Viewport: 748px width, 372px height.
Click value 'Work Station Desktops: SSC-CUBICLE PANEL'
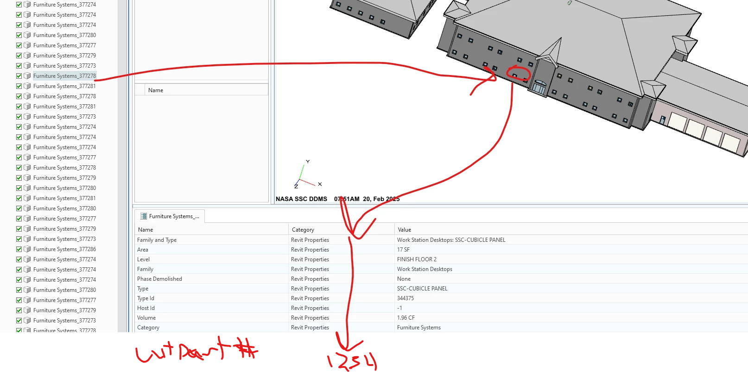tap(451, 240)
